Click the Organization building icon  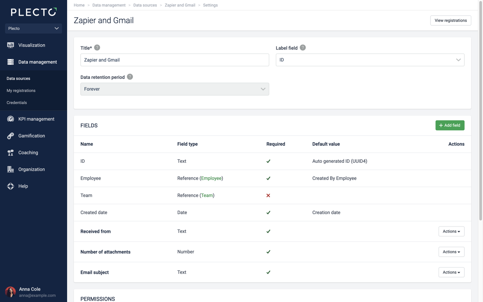11,169
